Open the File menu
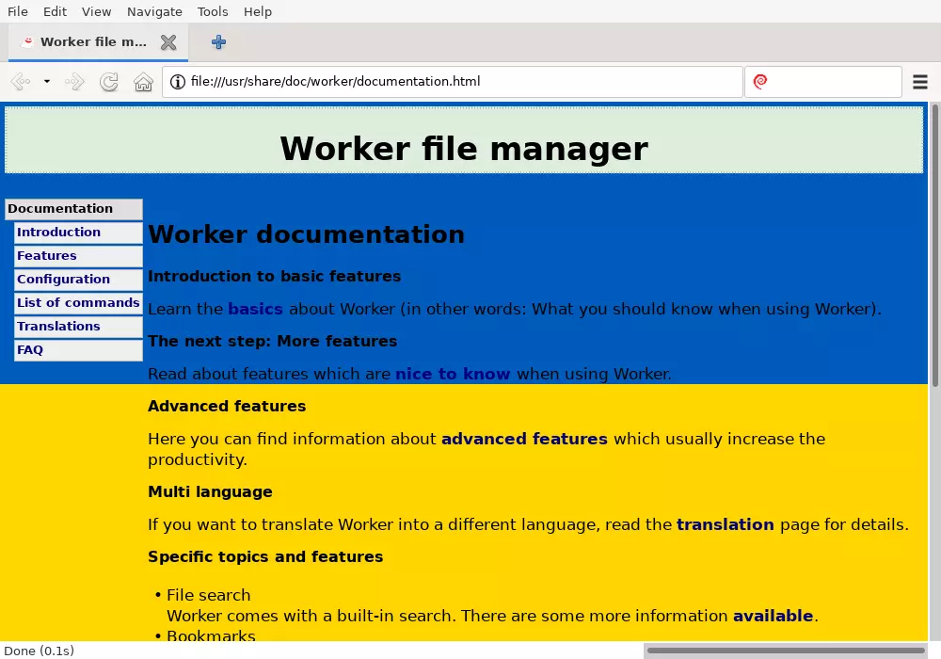This screenshot has height=659, width=941. pyautogui.click(x=18, y=11)
